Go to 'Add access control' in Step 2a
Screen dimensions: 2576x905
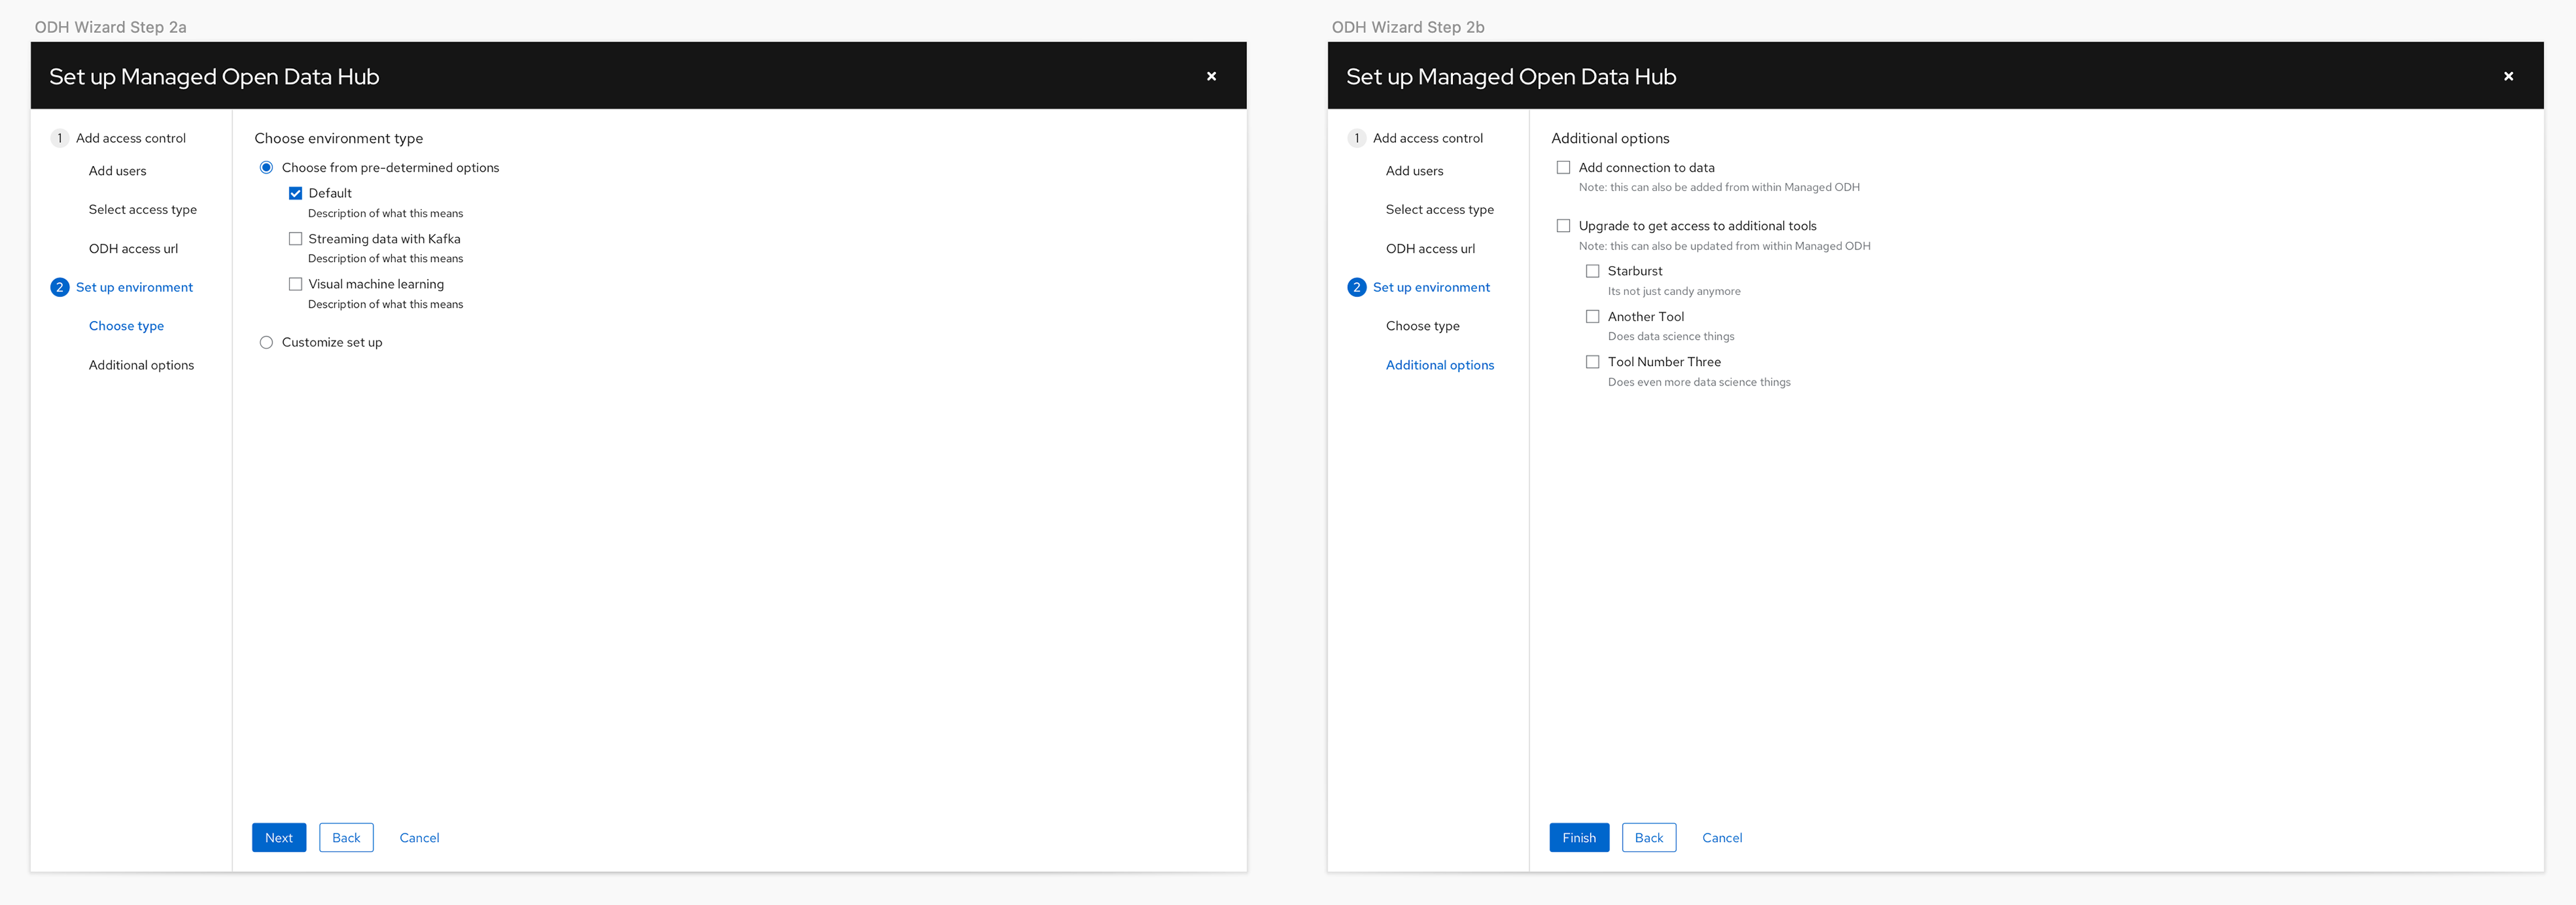click(x=131, y=139)
